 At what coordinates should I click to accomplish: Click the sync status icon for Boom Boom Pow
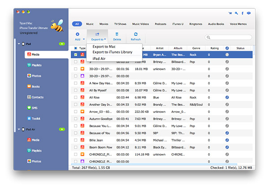click(x=227, y=147)
